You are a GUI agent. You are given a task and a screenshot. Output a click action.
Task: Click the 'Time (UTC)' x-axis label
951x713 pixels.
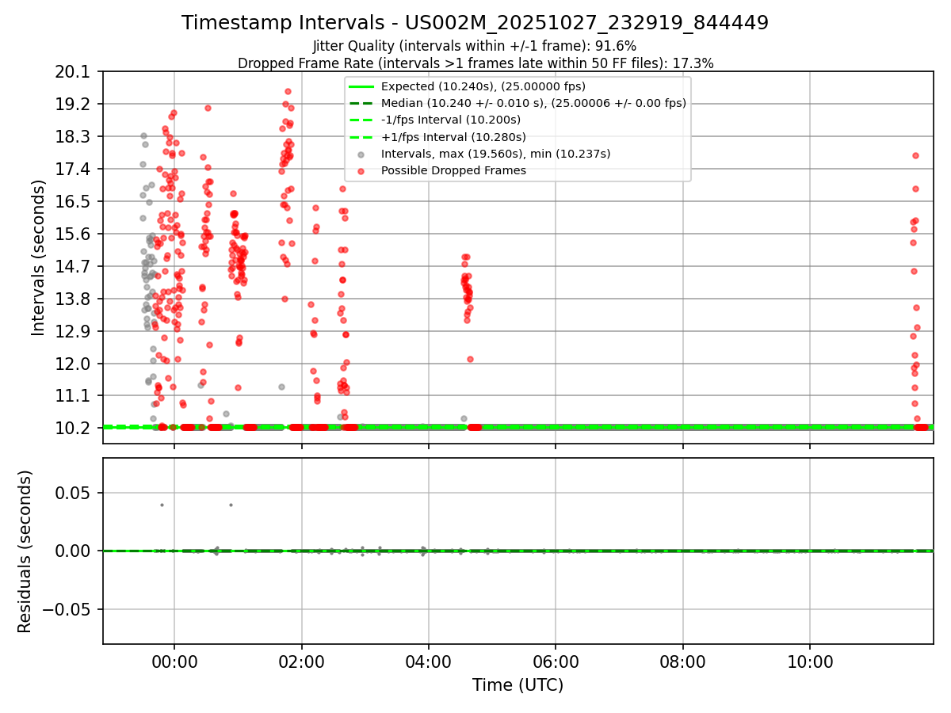(518, 685)
